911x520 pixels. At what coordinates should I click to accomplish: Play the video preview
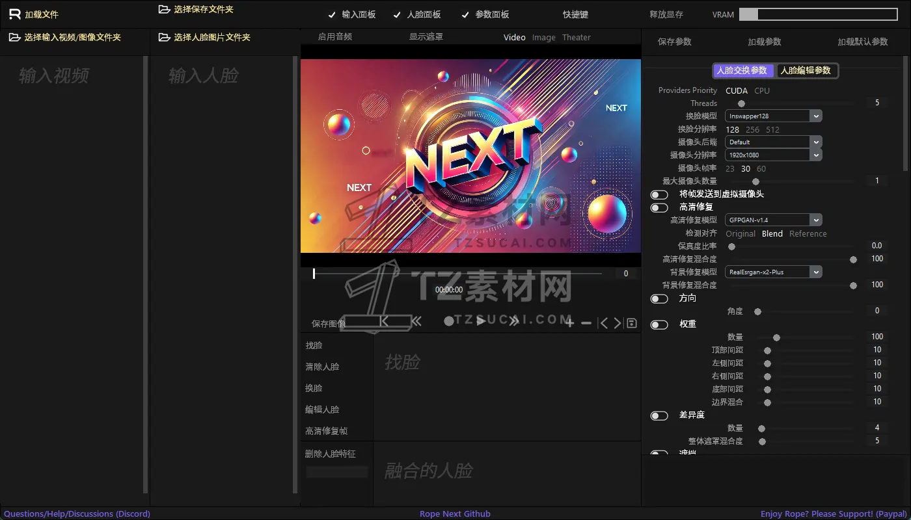click(x=481, y=320)
